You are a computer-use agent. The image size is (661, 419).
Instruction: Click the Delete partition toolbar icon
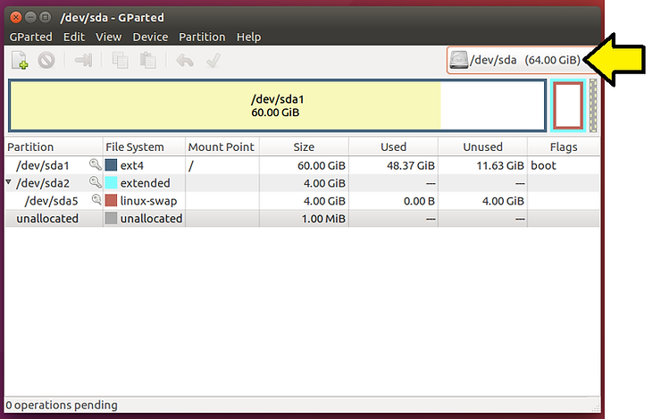pyautogui.click(x=46, y=61)
